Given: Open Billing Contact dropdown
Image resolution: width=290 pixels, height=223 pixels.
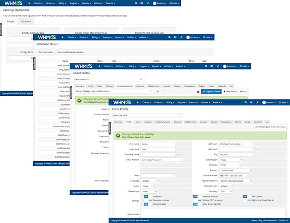Looking at the screenshot, I should click(226, 186).
